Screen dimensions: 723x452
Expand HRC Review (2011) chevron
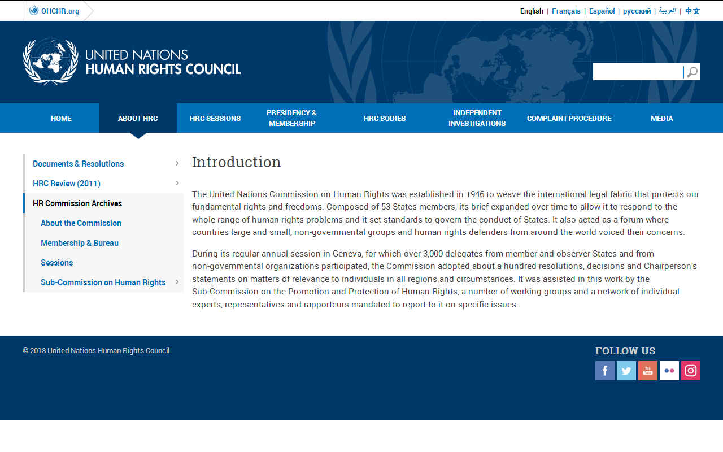(x=177, y=183)
